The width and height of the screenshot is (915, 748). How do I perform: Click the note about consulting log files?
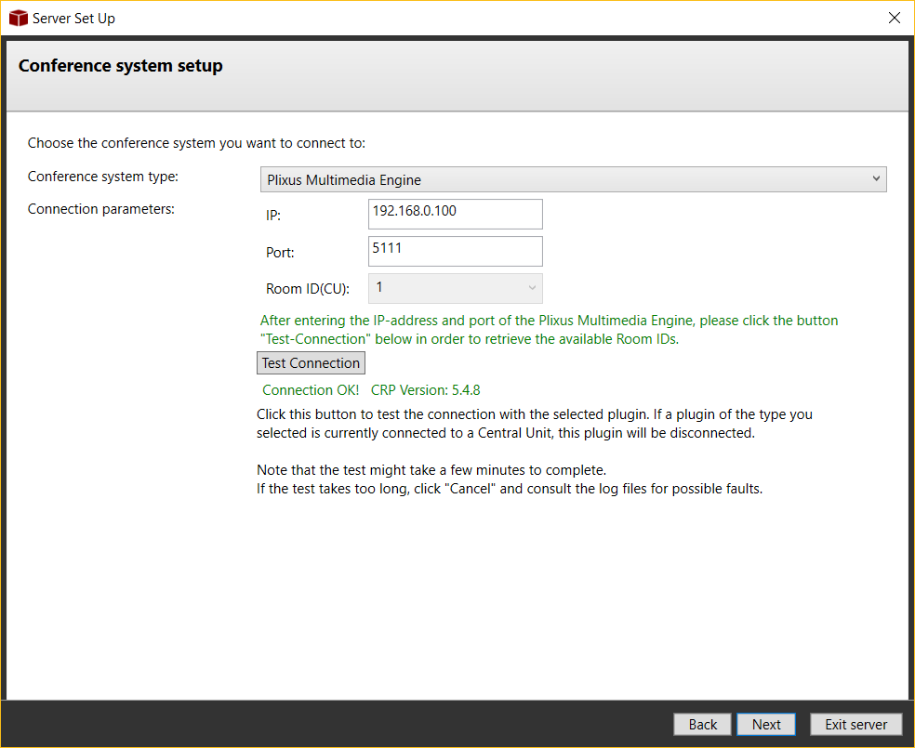[x=509, y=489]
